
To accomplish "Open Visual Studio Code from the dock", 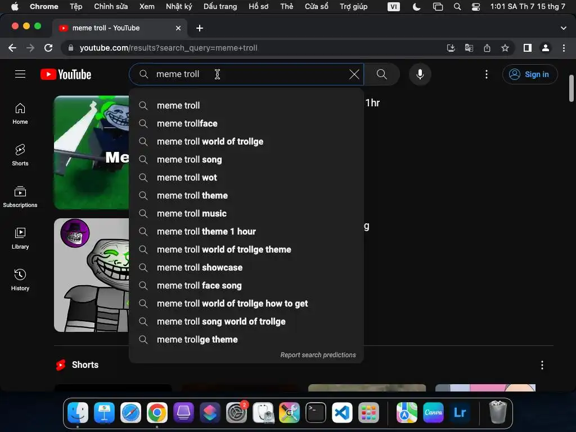I will click(342, 412).
